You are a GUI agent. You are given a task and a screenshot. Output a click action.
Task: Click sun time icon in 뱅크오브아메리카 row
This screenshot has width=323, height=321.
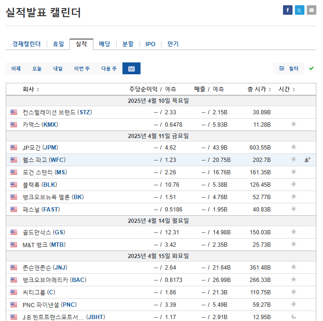294,280
